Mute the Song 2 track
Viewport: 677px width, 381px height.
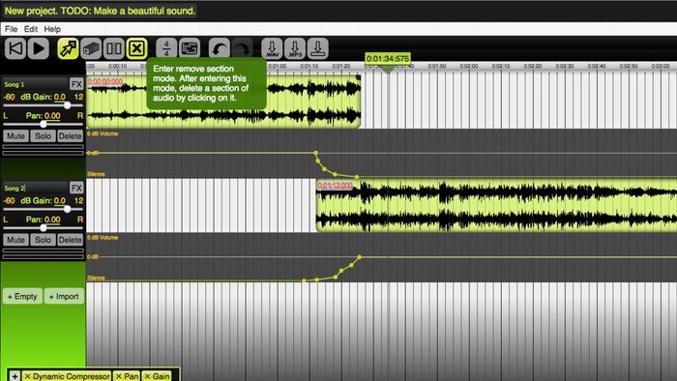click(15, 240)
